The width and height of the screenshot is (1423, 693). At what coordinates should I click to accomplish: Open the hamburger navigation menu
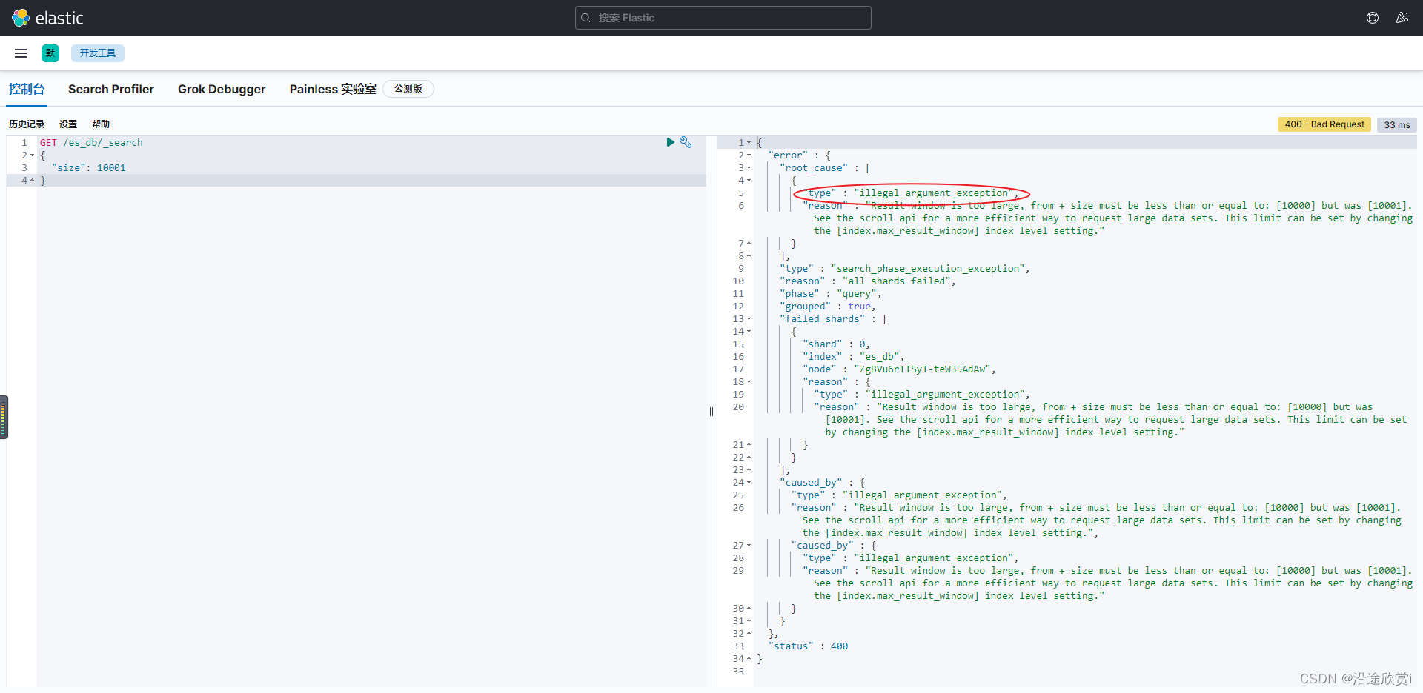click(x=21, y=53)
